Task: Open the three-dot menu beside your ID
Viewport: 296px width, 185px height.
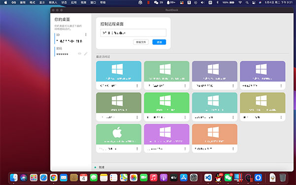Action: (x=86, y=35)
